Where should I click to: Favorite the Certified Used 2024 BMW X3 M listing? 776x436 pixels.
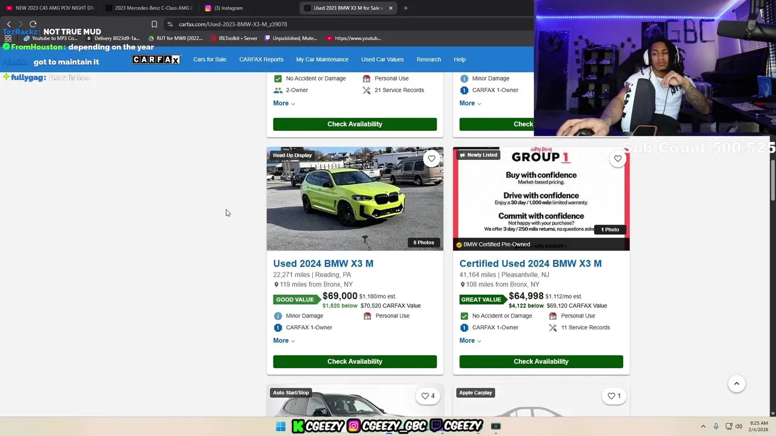(617, 159)
